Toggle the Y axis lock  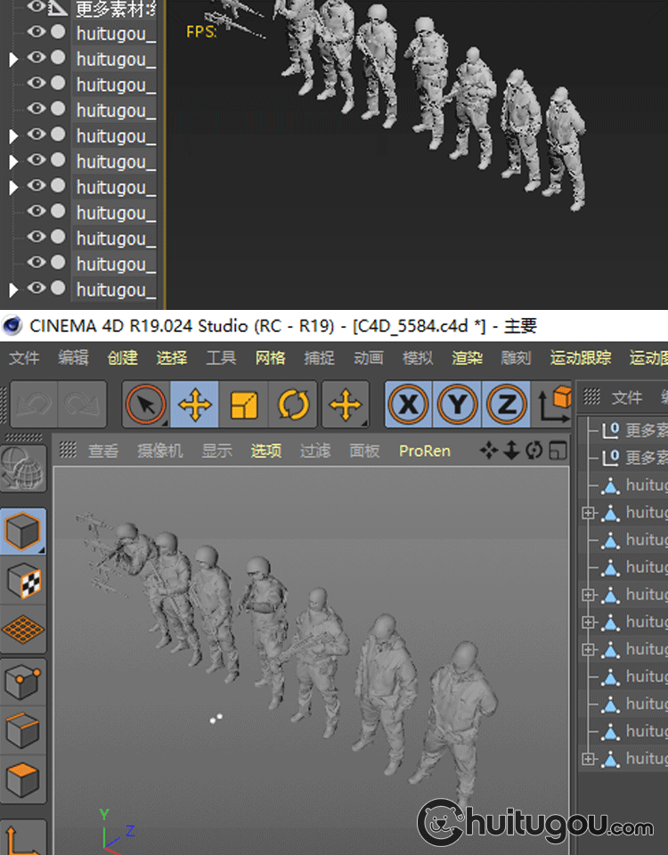coord(458,405)
